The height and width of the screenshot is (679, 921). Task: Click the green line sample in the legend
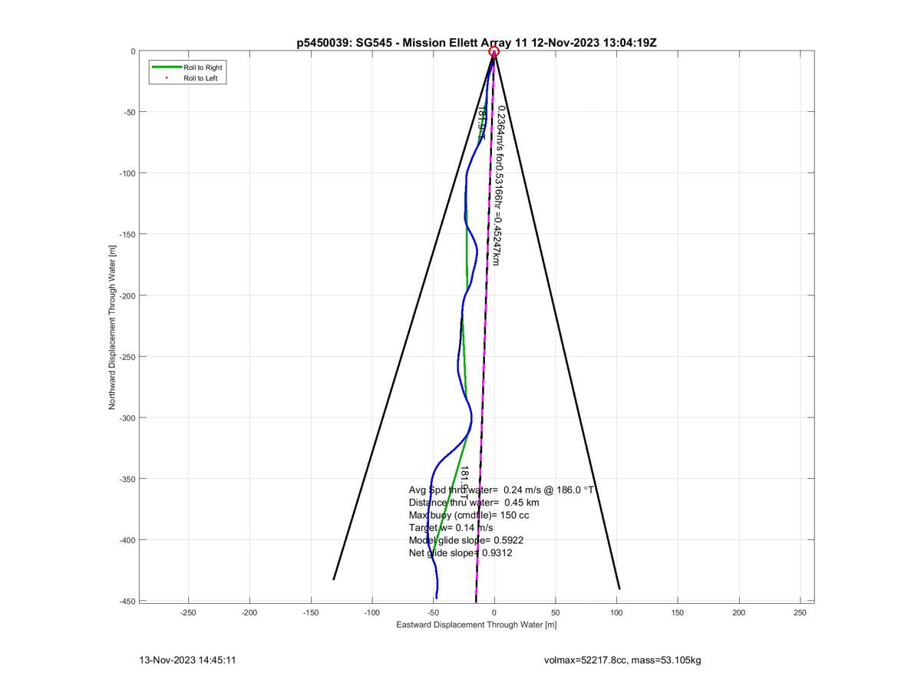pos(166,68)
